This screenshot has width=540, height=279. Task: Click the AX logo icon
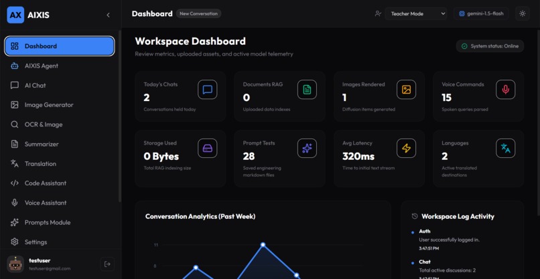point(15,15)
